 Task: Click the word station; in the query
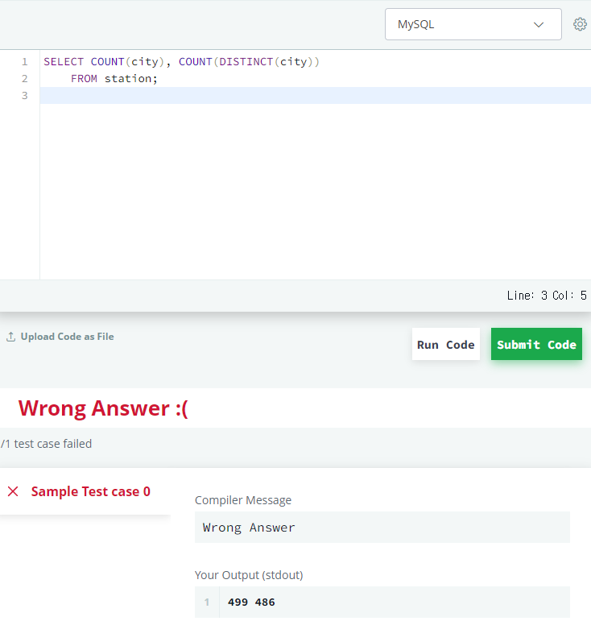tap(131, 78)
